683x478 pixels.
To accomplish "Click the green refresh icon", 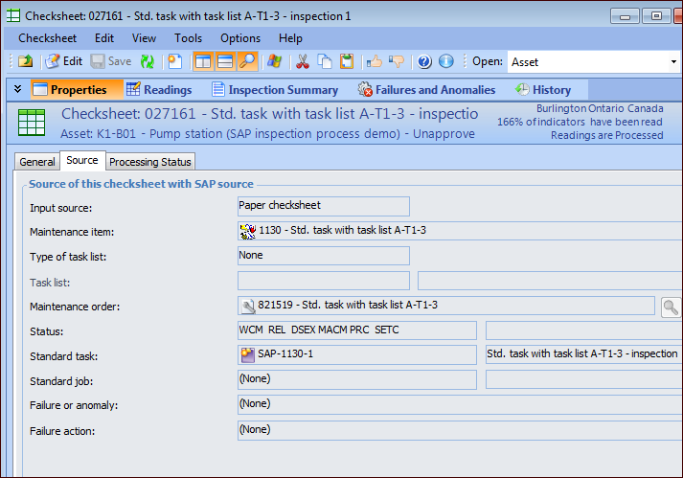I will click(x=148, y=61).
